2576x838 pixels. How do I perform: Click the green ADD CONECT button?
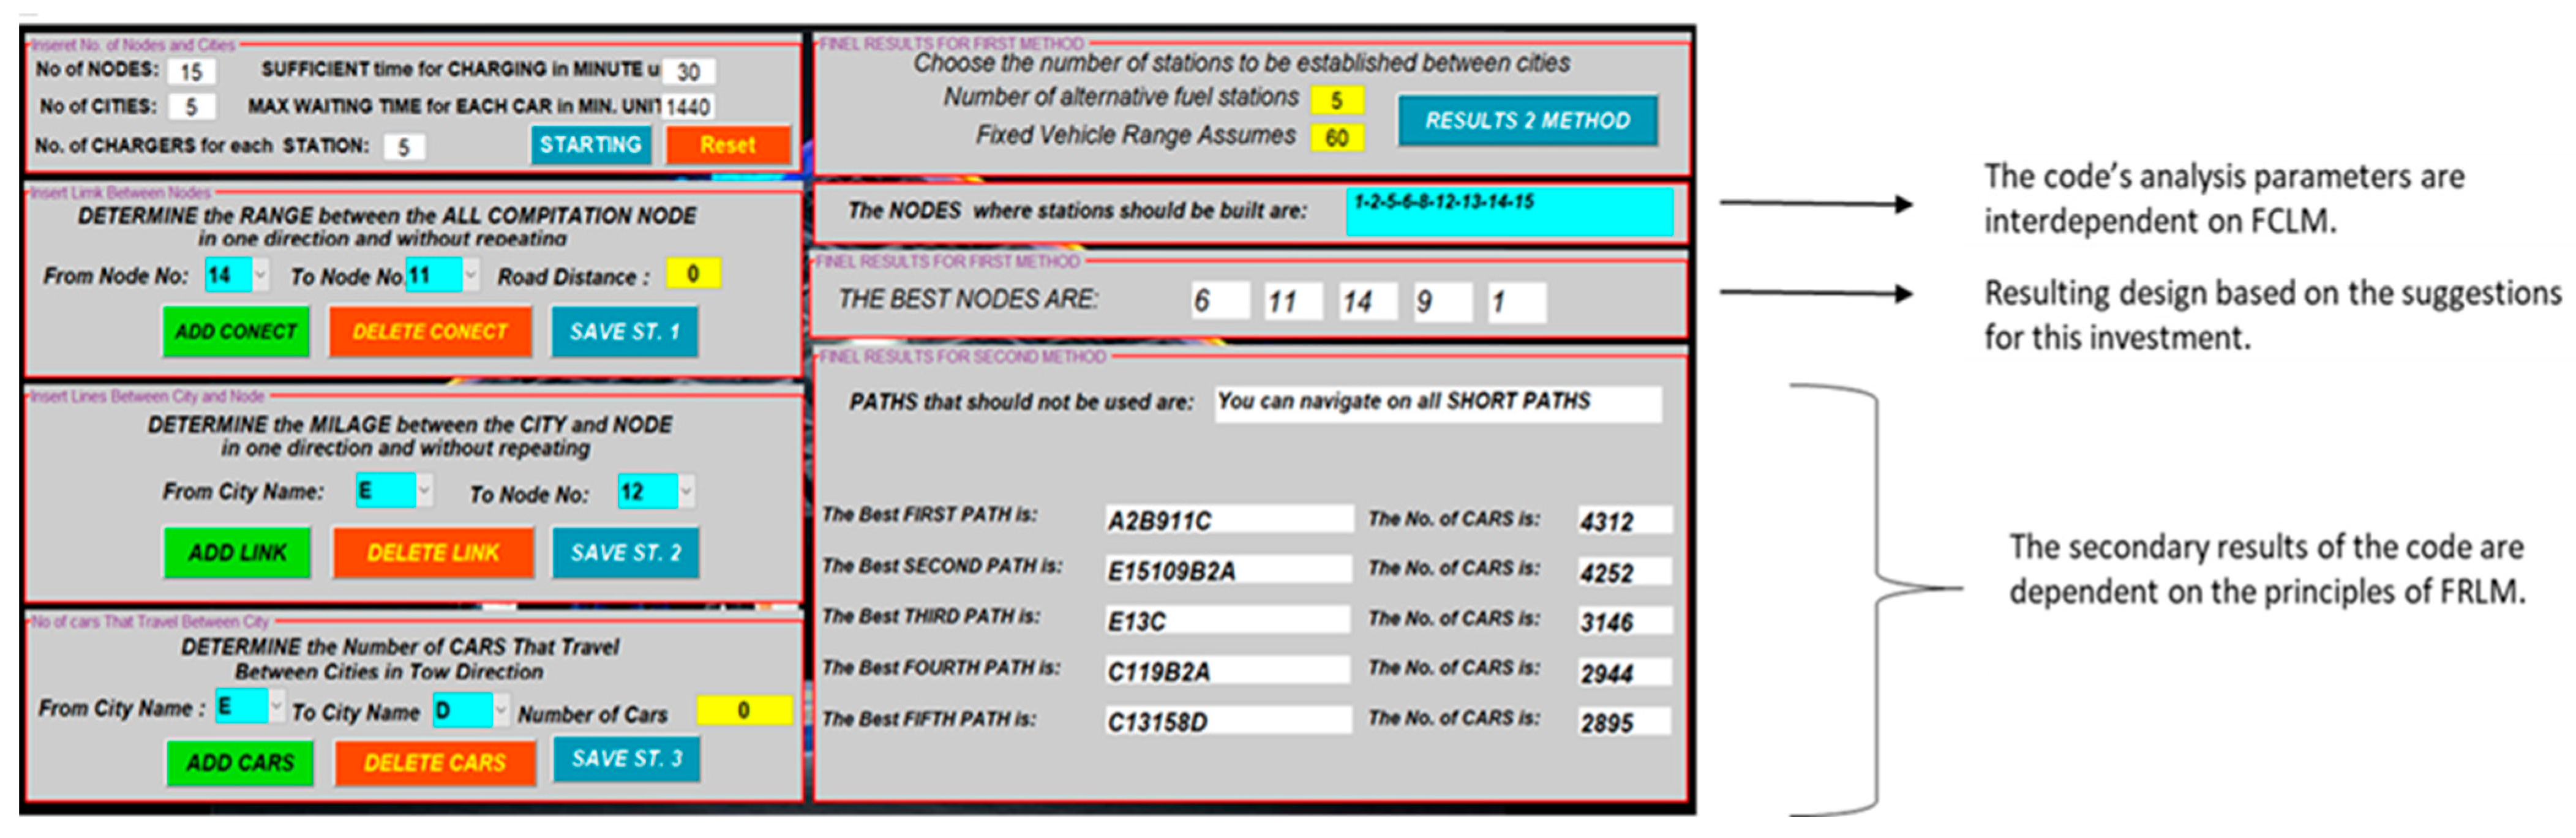pyautogui.click(x=236, y=332)
